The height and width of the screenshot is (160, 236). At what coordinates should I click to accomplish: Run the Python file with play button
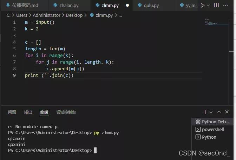[202, 6]
